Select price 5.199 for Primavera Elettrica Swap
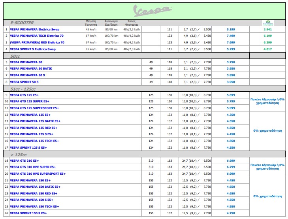This screenshot has height=219, width=288. 231,29
